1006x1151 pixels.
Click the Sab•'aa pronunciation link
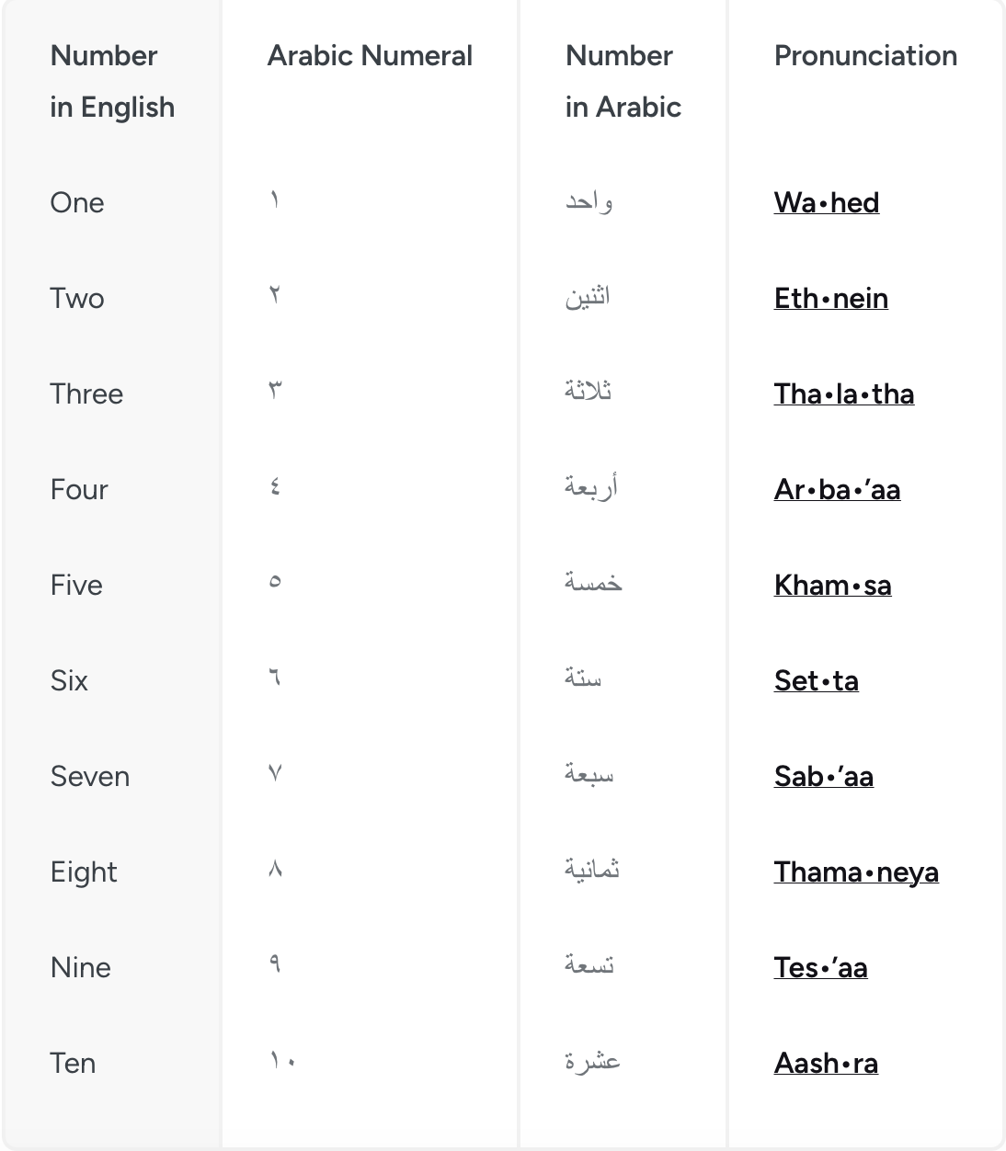[x=823, y=776]
